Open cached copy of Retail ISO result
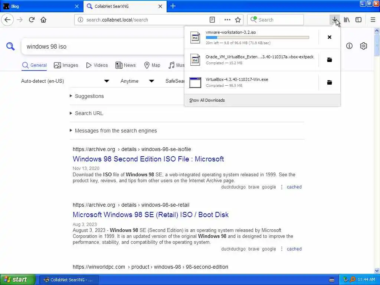Image resolution: width=380 pixels, height=285 pixels. point(294,249)
